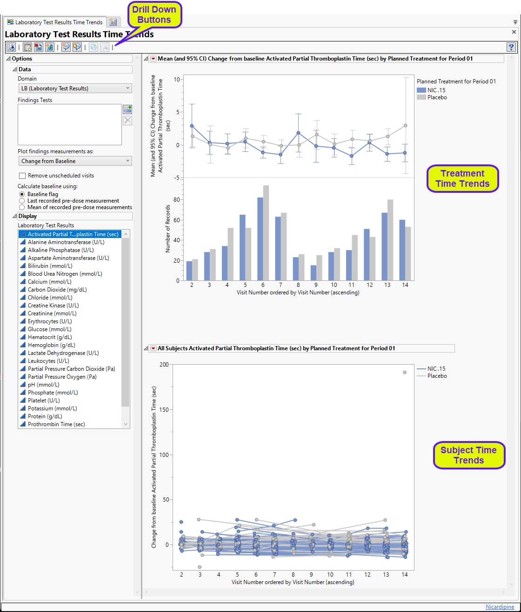The width and height of the screenshot is (521, 612).
Task: Click the add Findings Tests icon
Action: point(127,109)
